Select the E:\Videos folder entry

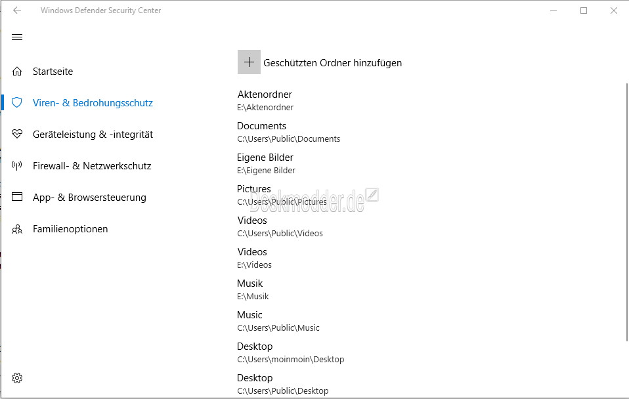point(254,259)
